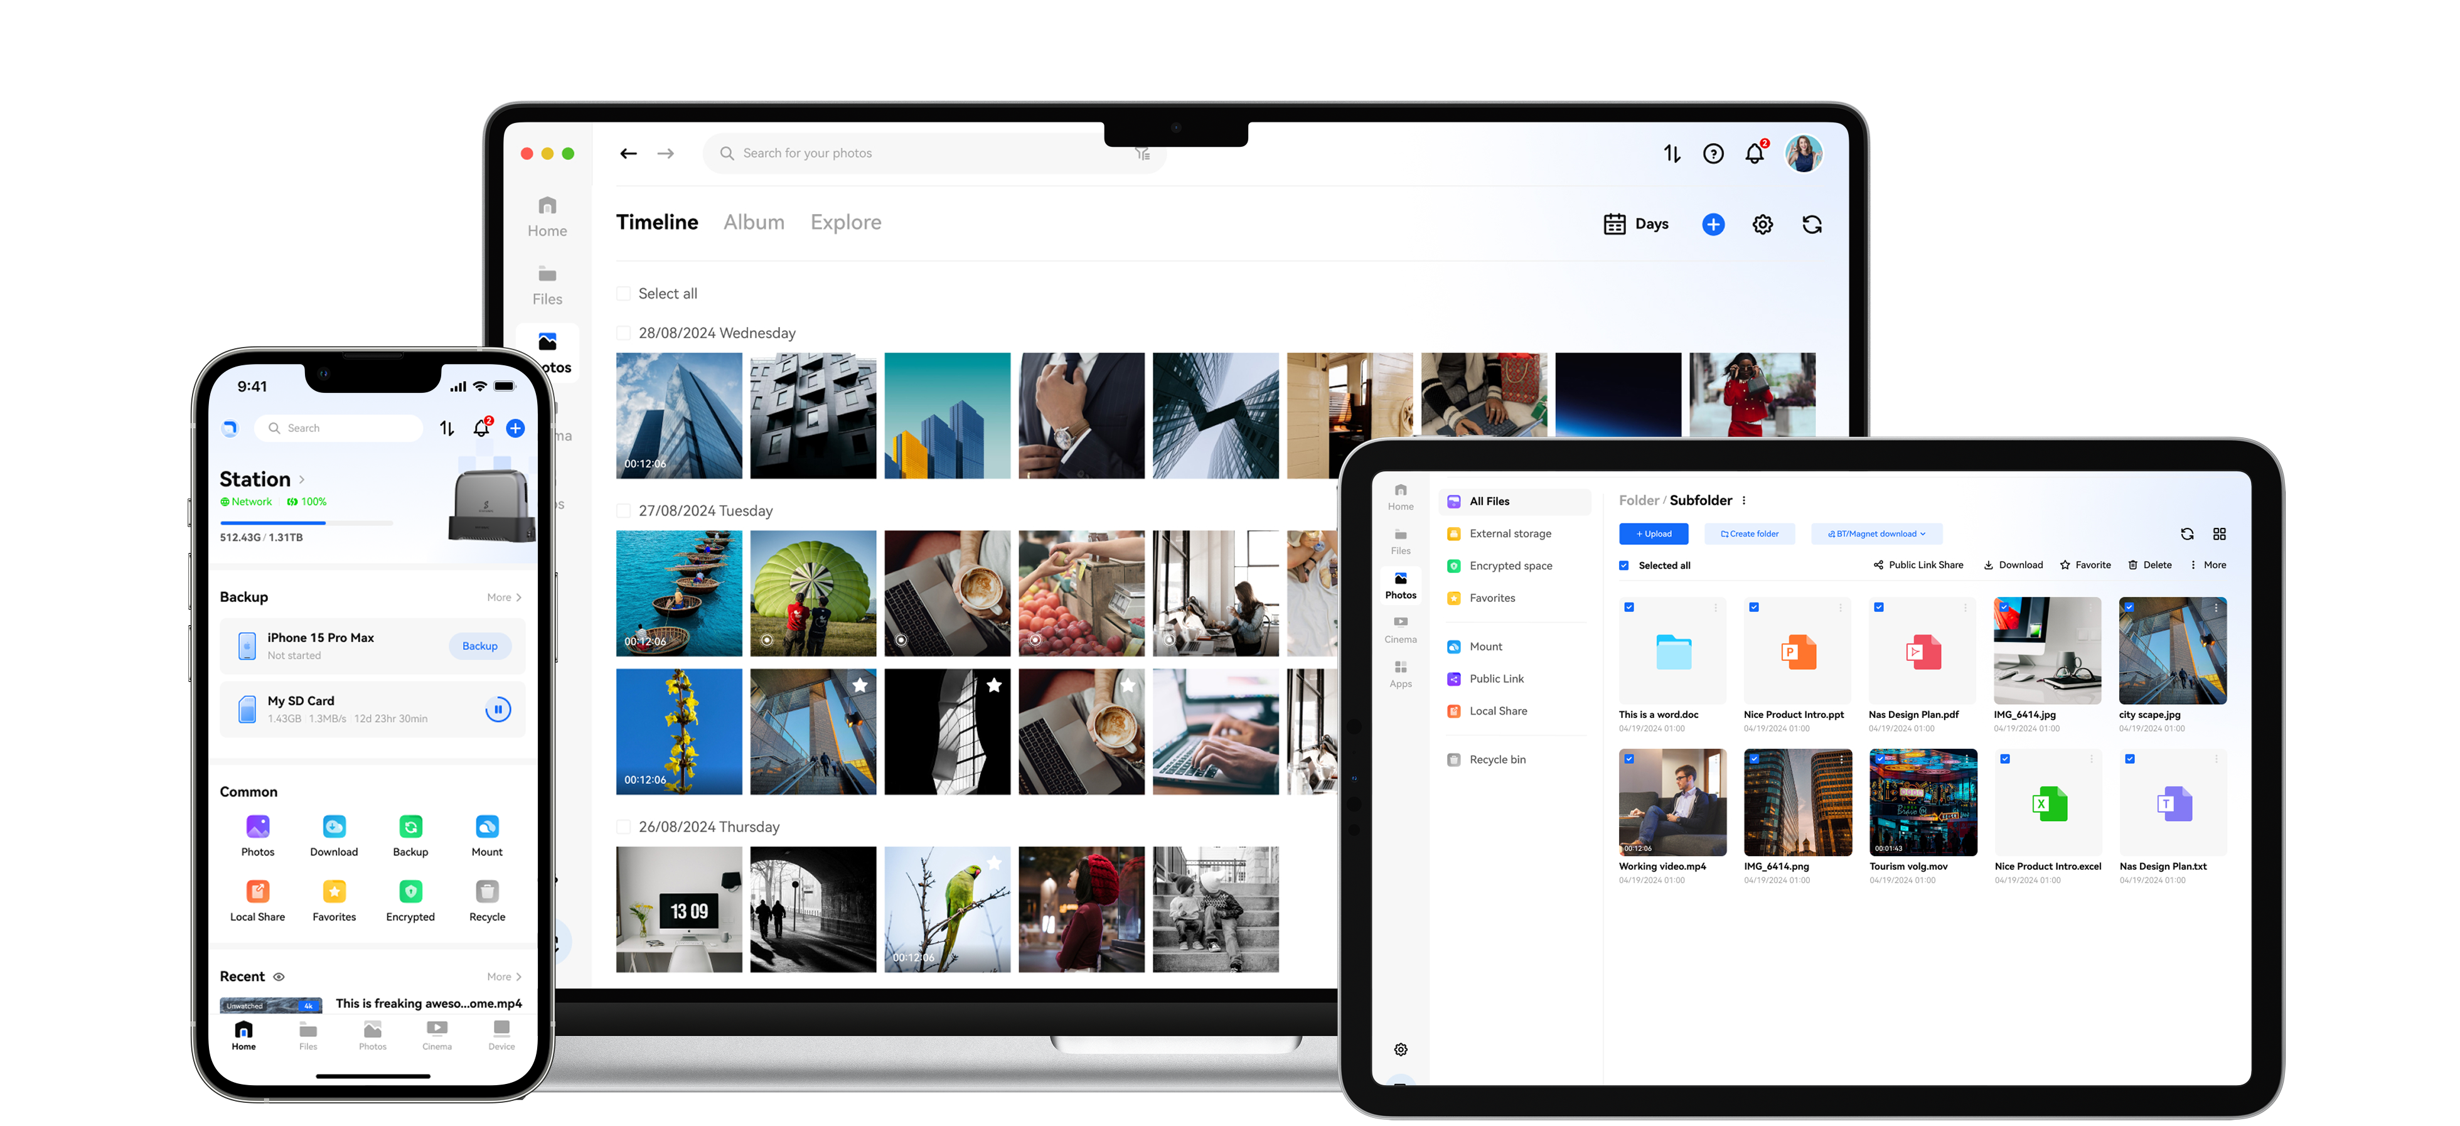Click Delete in tablet toolbar
Image resolution: width=2460 pixels, height=1126 pixels.
(x=2149, y=566)
